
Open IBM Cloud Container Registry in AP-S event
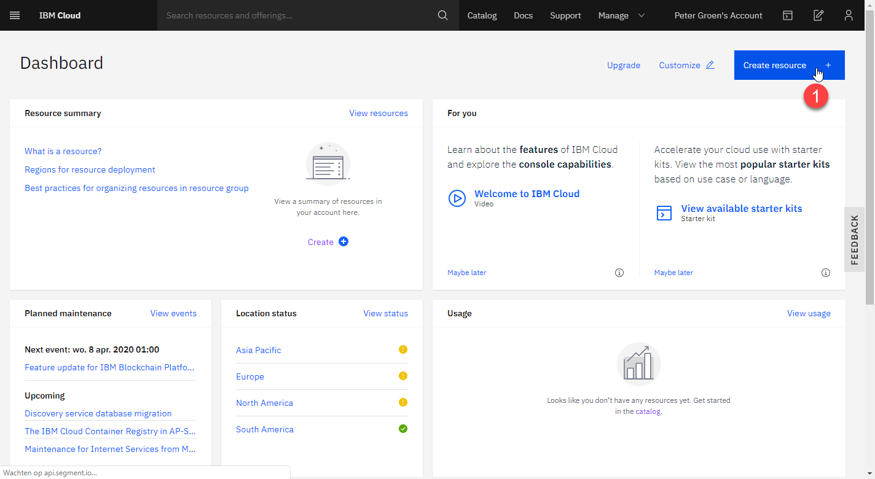click(111, 431)
